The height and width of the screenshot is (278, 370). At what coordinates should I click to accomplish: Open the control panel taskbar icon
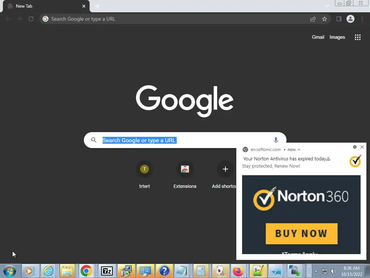pyautogui.click(x=145, y=271)
